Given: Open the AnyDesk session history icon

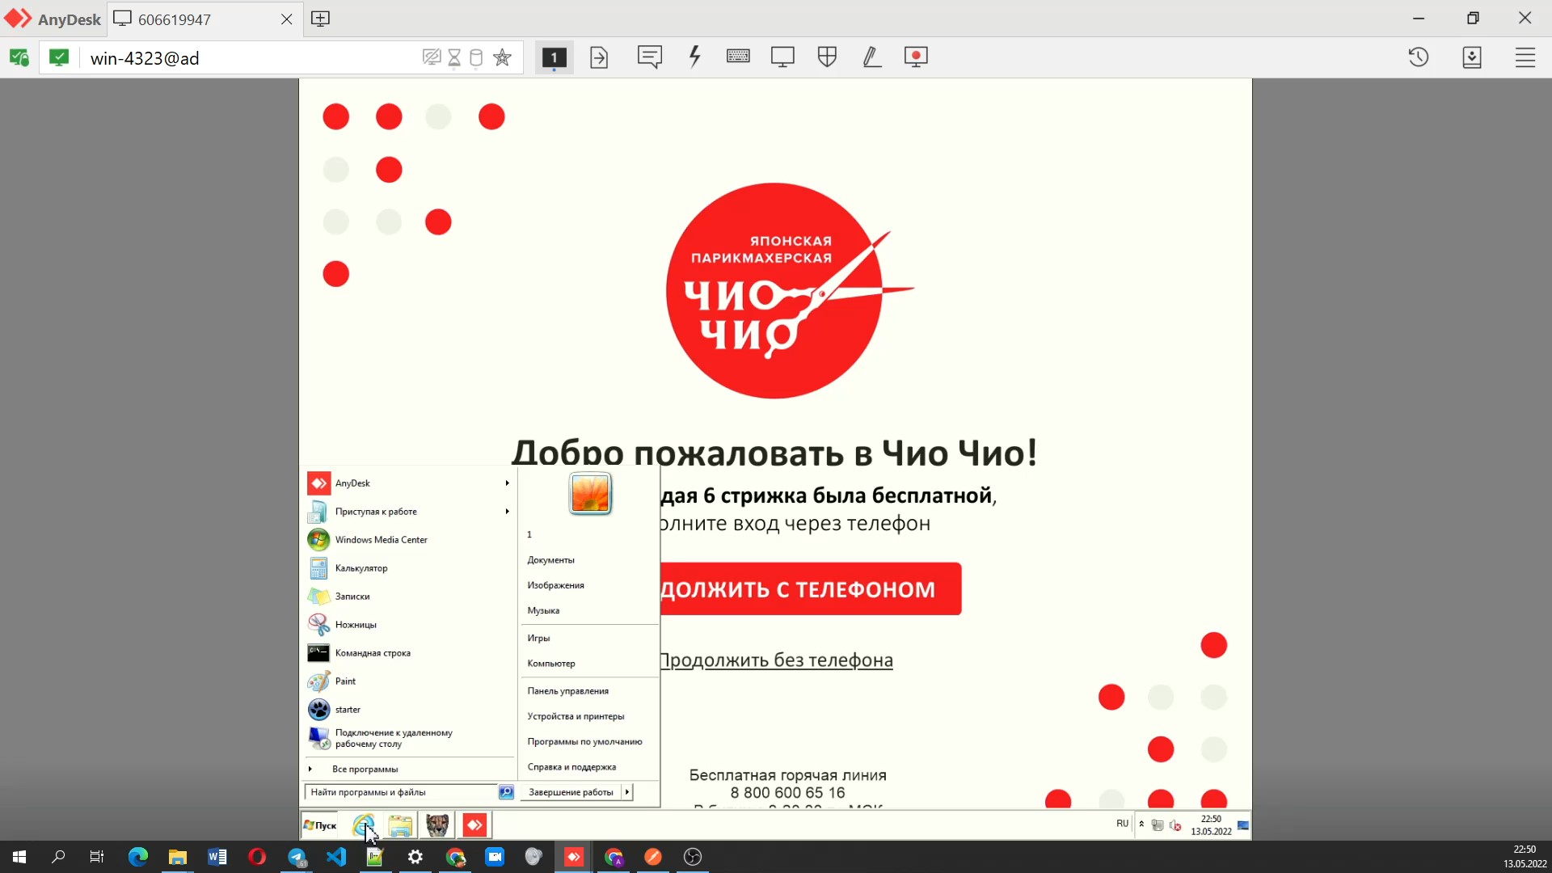Looking at the screenshot, I should point(1419,57).
